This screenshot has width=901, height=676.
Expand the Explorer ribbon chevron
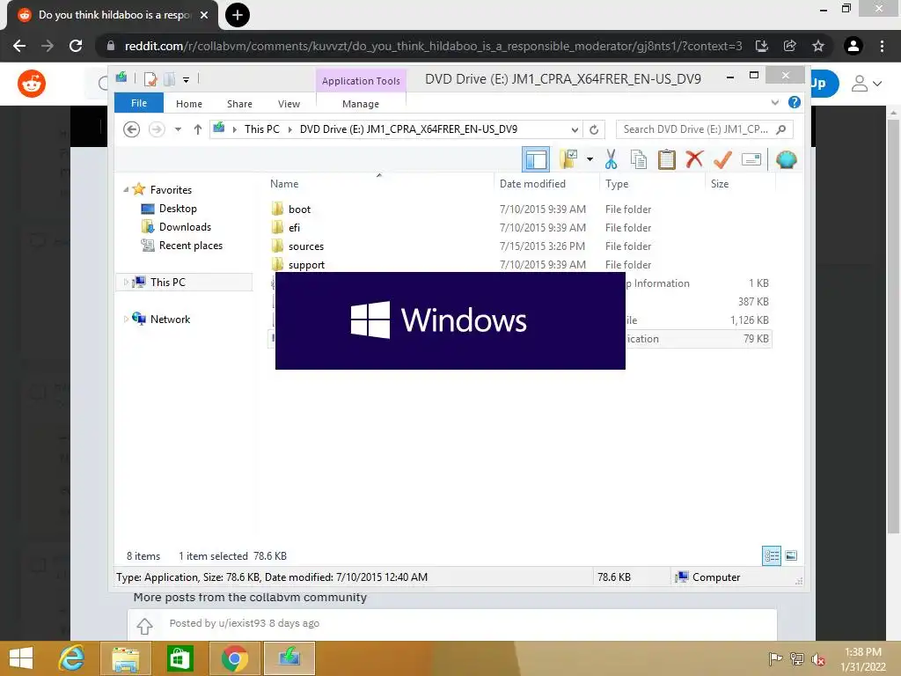click(x=774, y=102)
